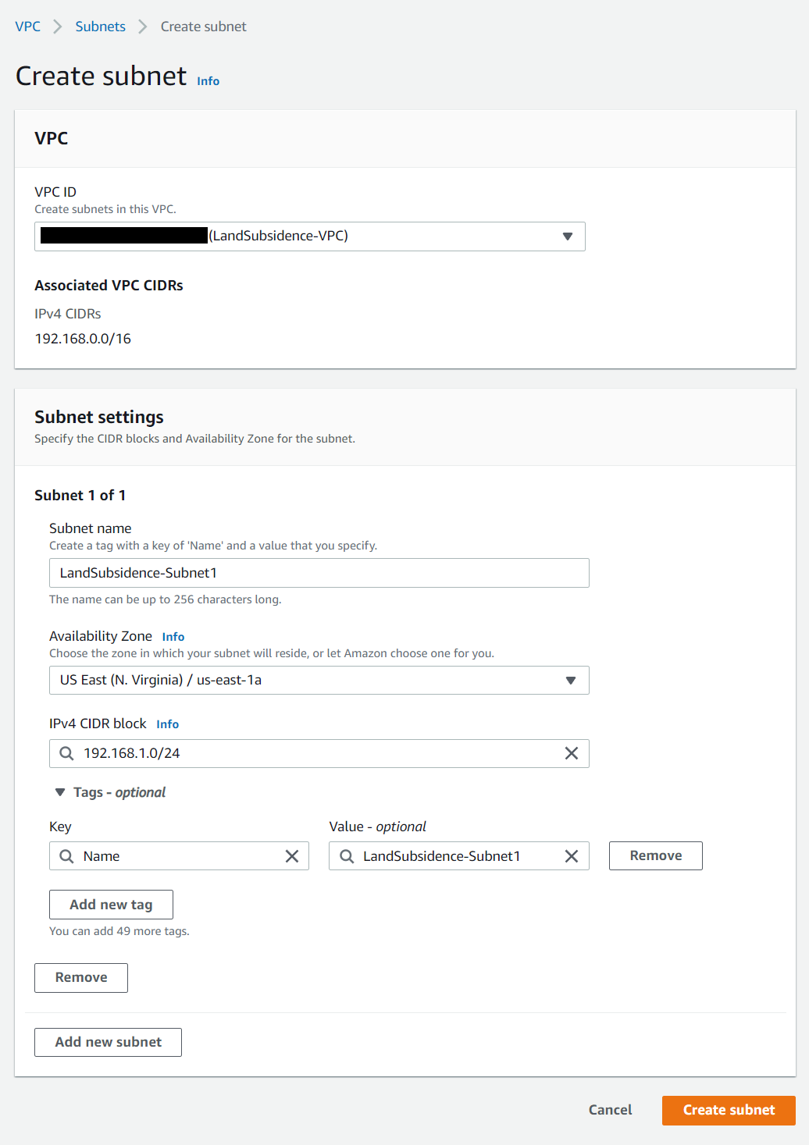Open the Availability Zone dropdown
Screen dimensions: 809x1145
pos(319,680)
